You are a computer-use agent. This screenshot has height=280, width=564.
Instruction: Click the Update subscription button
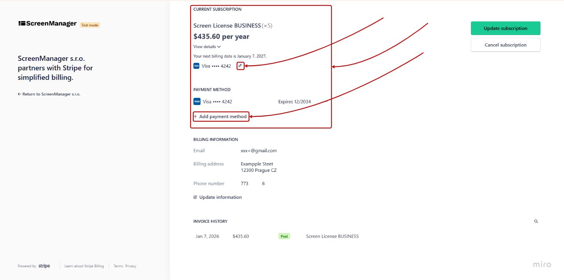click(x=506, y=28)
